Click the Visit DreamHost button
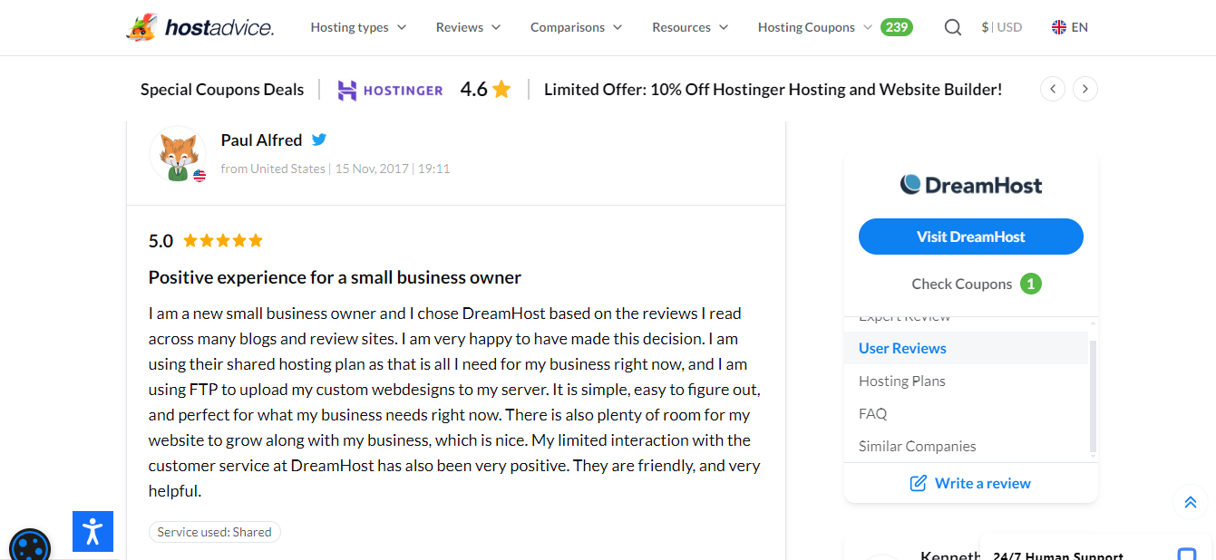This screenshot has width=1216, height=560. click(970, 237)
